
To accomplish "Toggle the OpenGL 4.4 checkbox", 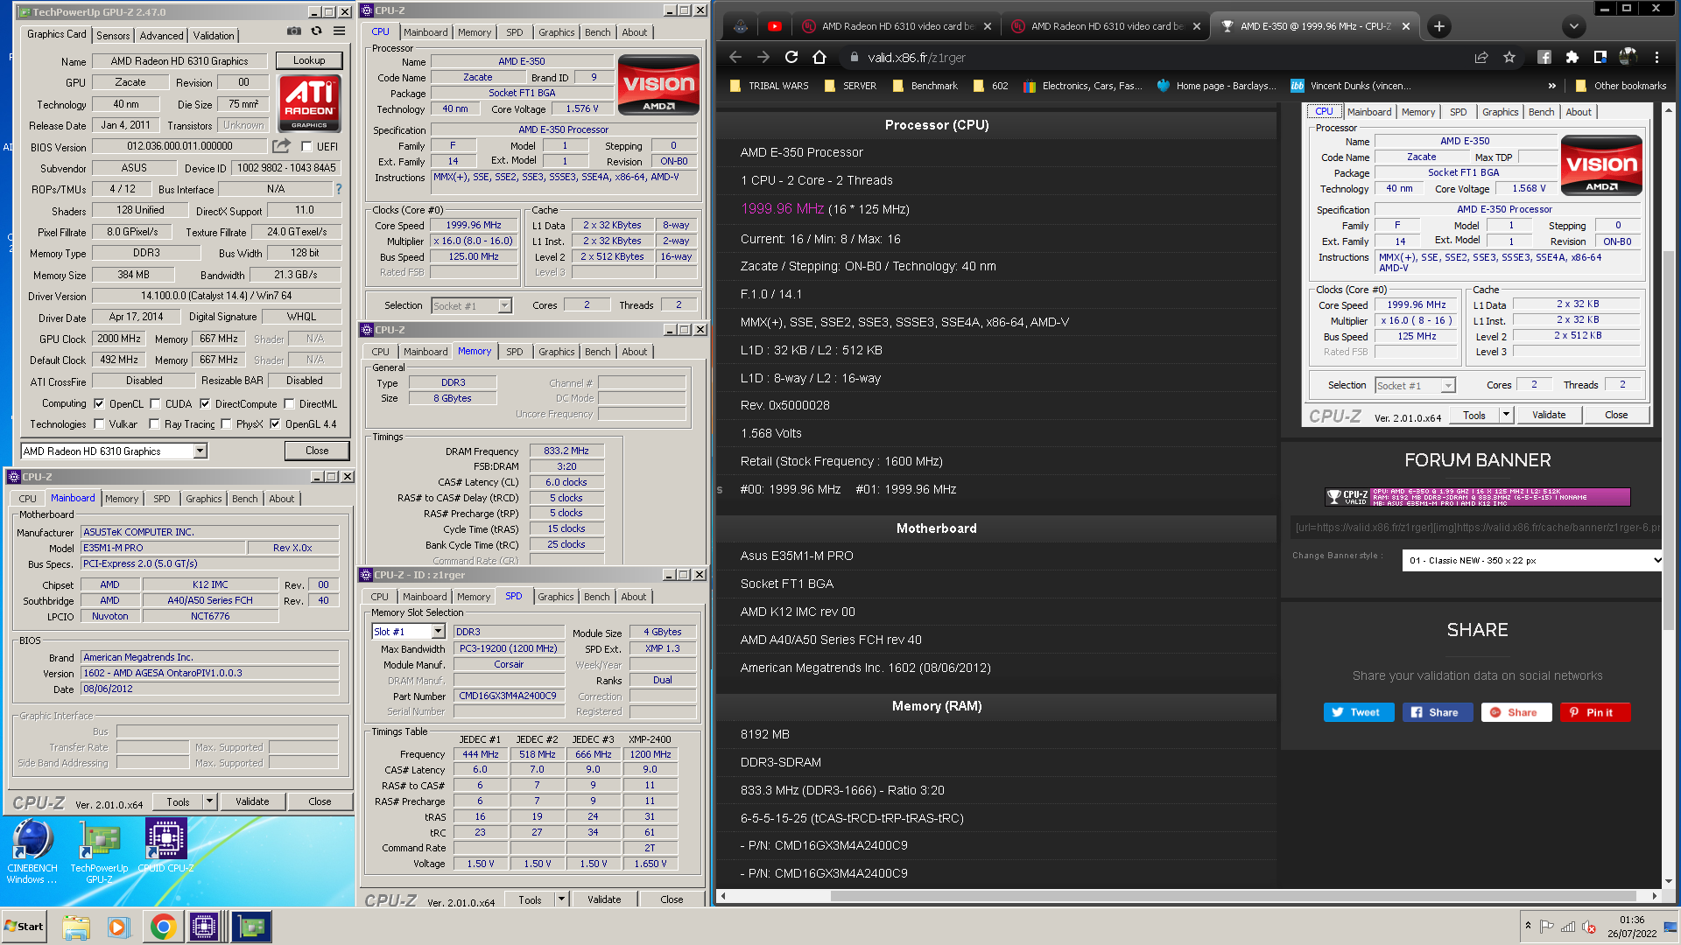I will pyautogui.click(x=275, y=424).
